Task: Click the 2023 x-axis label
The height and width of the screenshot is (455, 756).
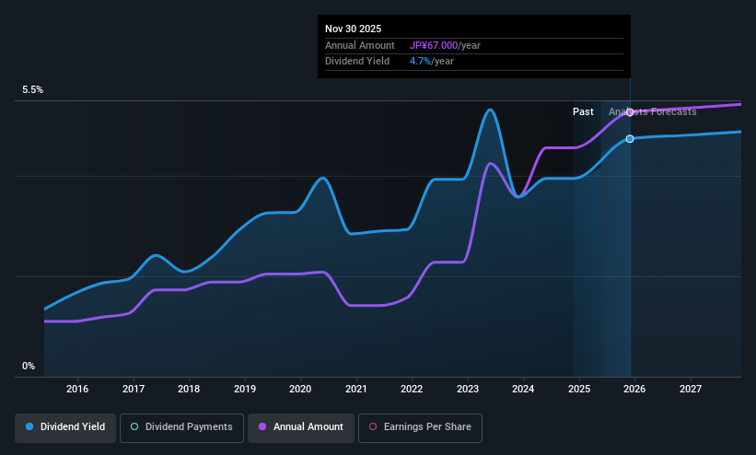Action: pos(468,389)
